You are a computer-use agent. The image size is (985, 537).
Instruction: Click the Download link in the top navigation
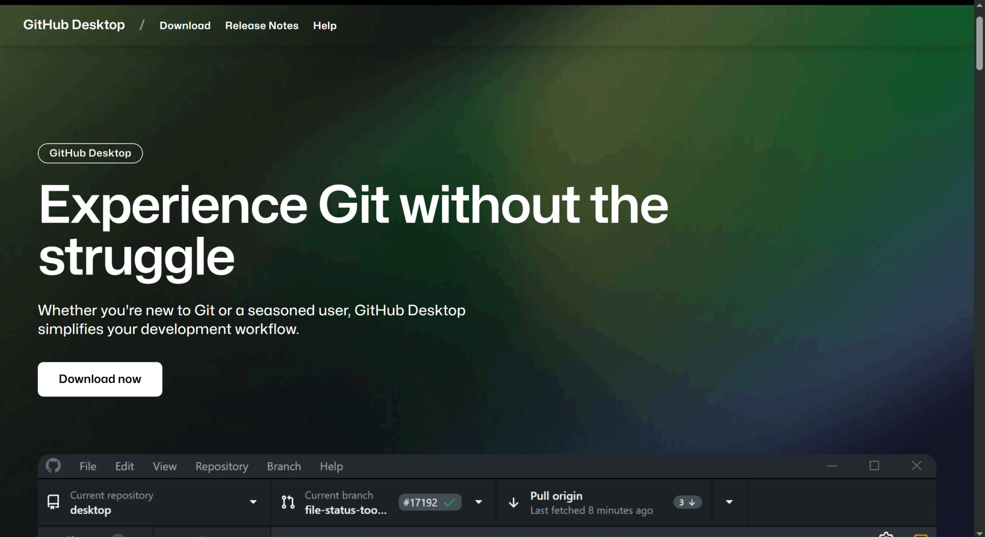(x=185, y=25)
